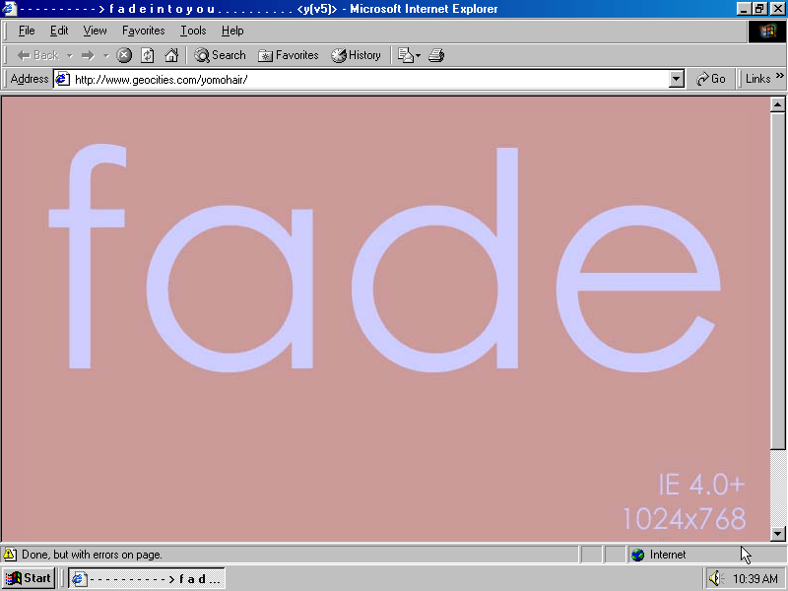Open the Back button history dropdown arrow
Viewport: 788px width, 591px height.
70,55
